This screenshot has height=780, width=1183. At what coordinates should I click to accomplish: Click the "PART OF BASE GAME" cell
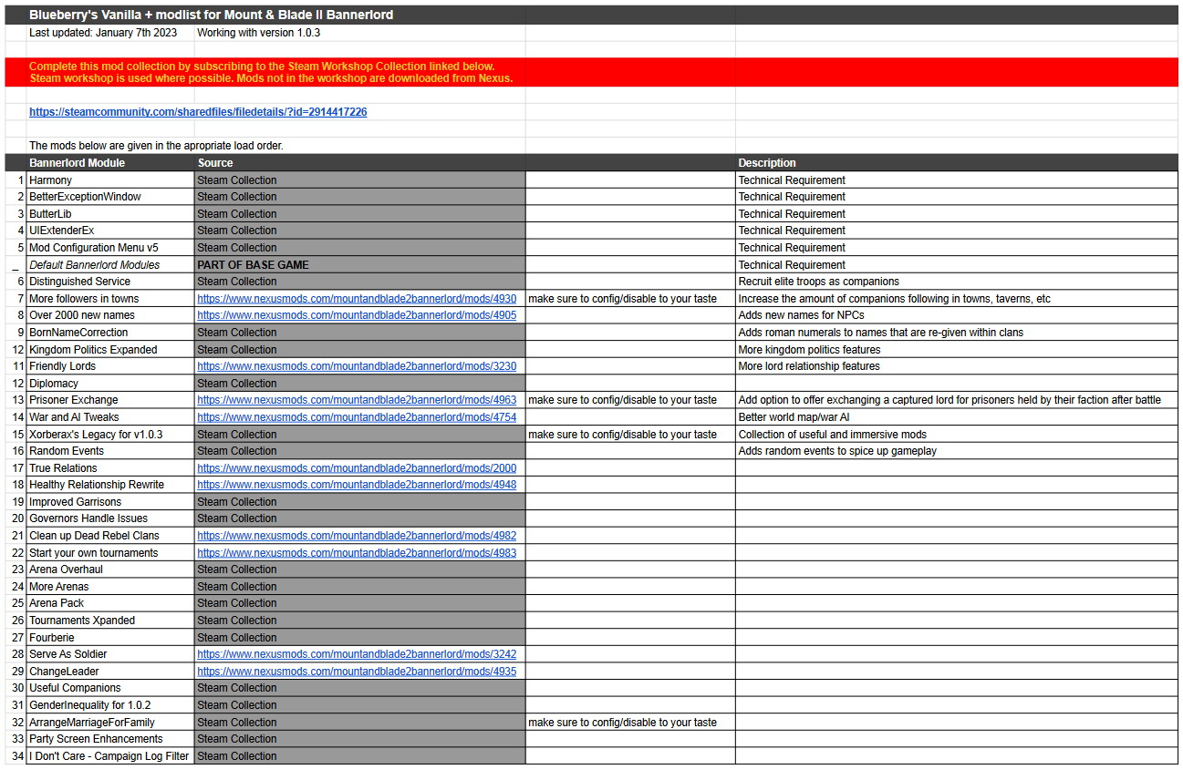click(x=359, y=265)
